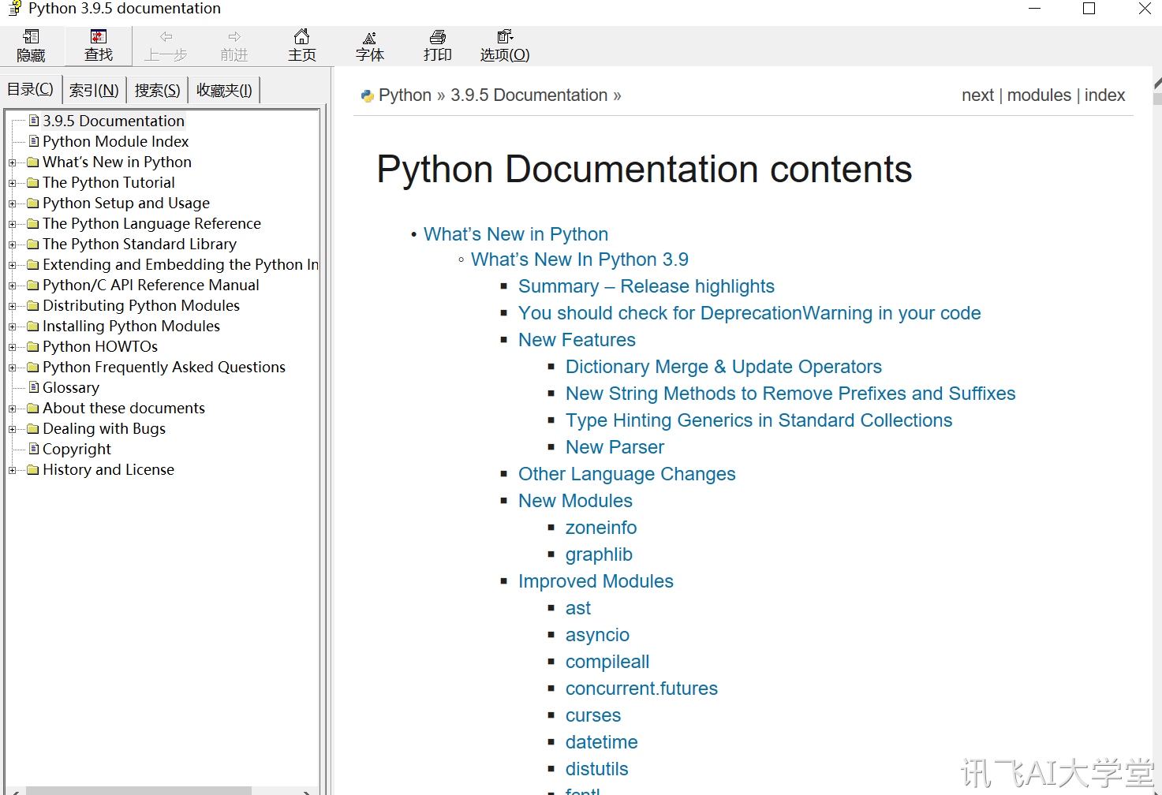The width and height of the screenshot is (1162, 795).
Task: Open the New Parser link
Action: [x=615, y=447]
